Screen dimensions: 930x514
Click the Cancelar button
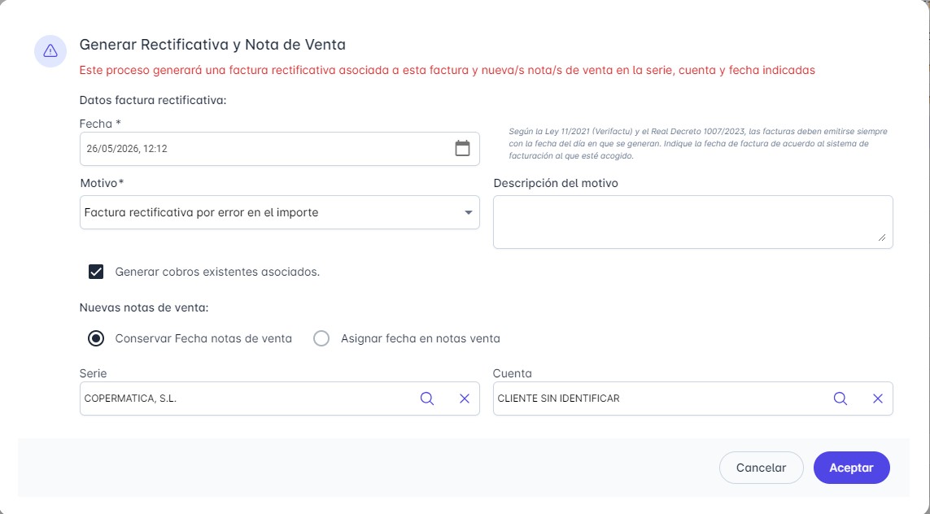tap(761, 468)
